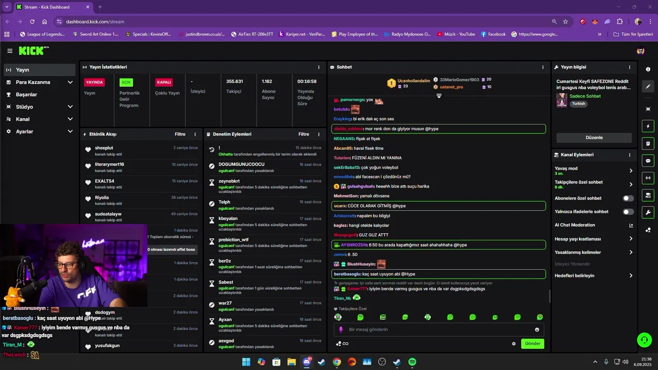Click the Bir mesaj gönderin input
658x370 pixels.
438,329
